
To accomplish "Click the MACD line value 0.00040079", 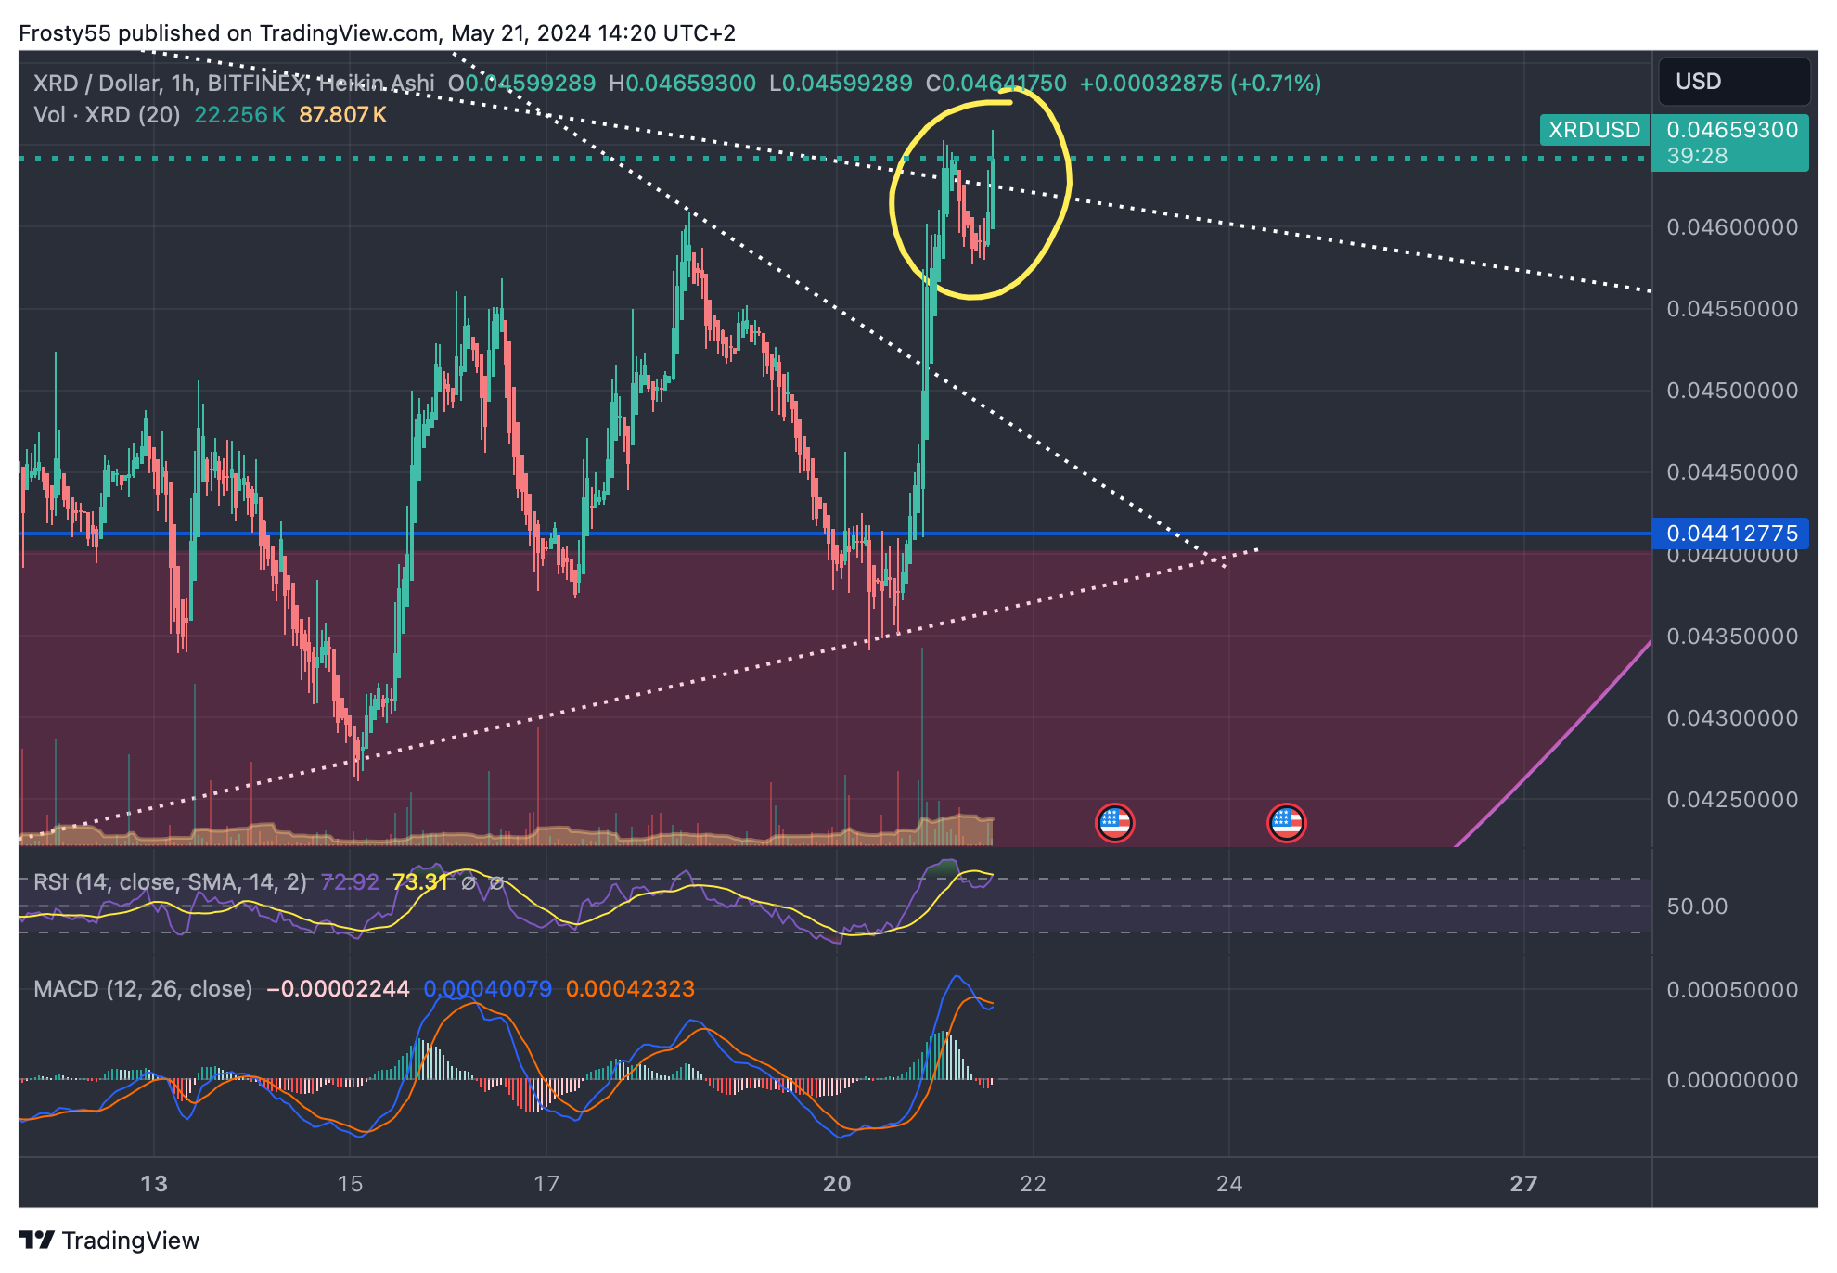I will pyautogui.click(x=488, y=989).
